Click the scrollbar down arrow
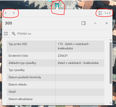The width and height of the screenshot is (116, 107). (111, 103)
